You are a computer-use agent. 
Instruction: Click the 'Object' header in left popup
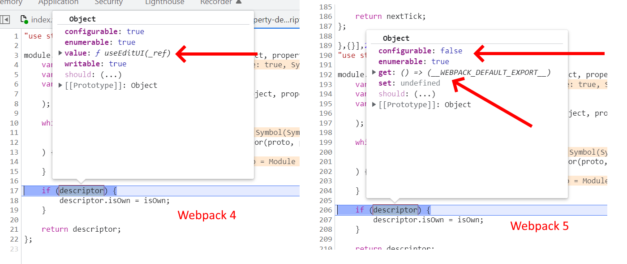coord(82,19)
